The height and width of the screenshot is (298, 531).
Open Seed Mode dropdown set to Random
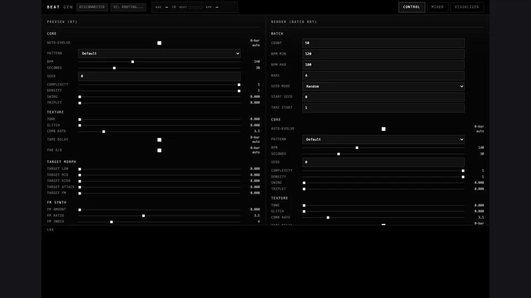pyautogui.click(x=383, y=86)
